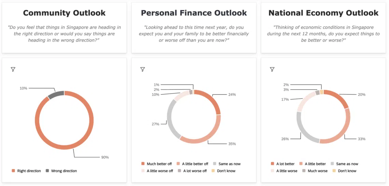Click filter icon in Community Outlook chart

coord(13,69)
